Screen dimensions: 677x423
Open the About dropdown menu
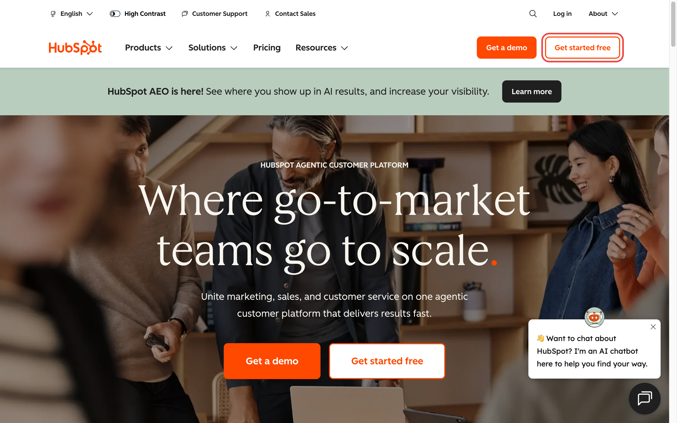603,14
